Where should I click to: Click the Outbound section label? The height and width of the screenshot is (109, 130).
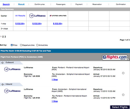pos(10,63)
